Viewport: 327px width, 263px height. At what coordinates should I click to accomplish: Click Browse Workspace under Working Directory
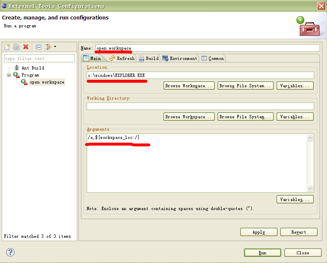click(189, 117)
